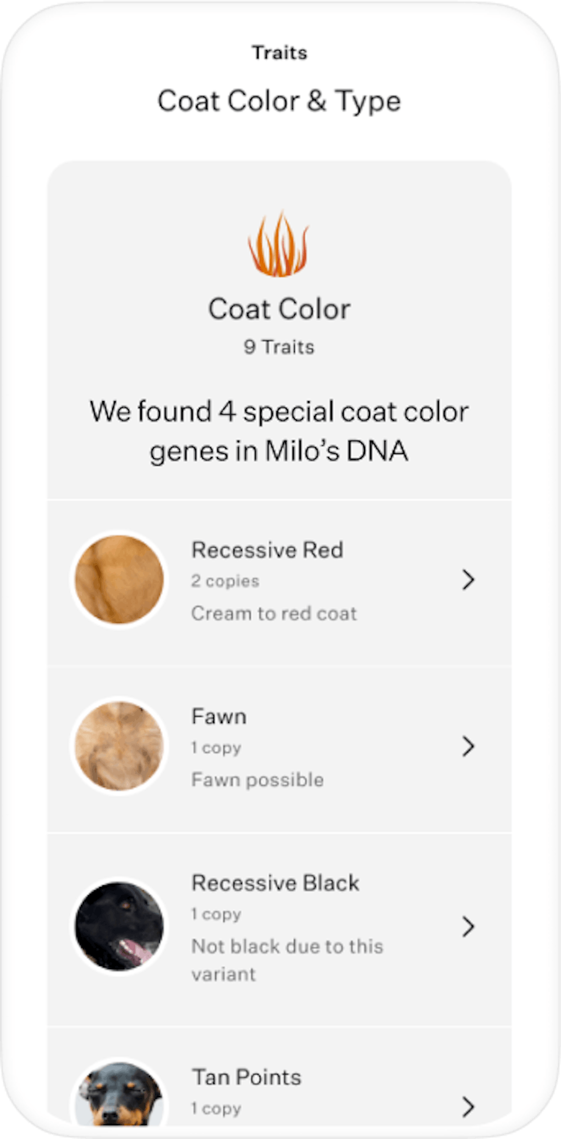Select the 'Fawn possible' description text
561x1139 pixels.
tap(257, 779)
